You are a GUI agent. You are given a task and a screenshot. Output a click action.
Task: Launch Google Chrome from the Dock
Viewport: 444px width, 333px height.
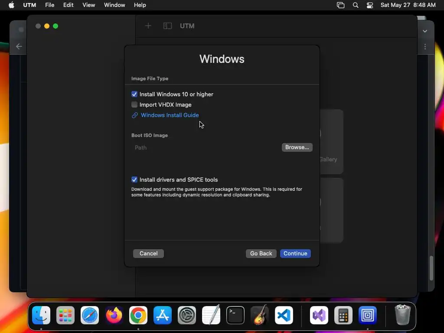(x=138, y=315)
